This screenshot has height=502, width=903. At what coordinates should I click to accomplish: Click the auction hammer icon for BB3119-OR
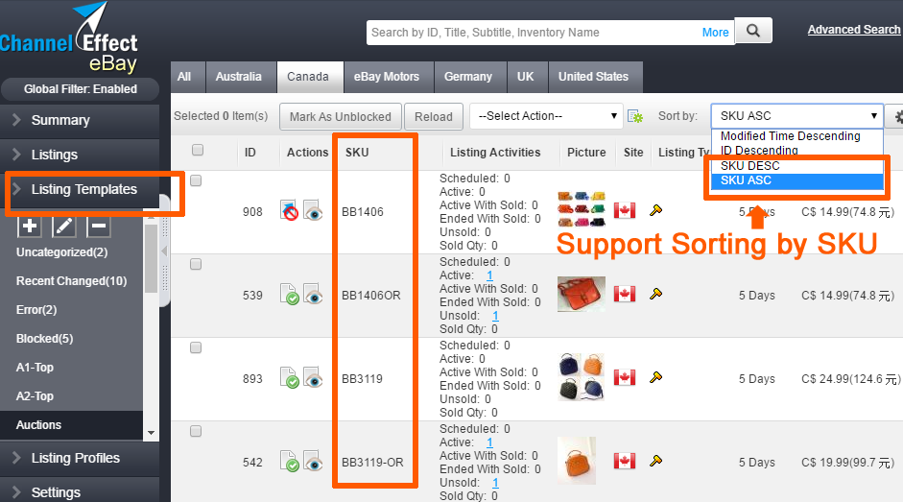point(655,461)
